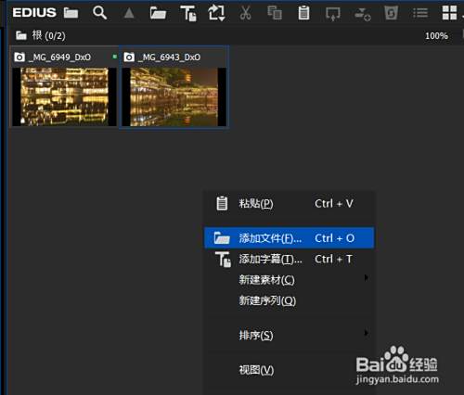
Task: Click the _MG_6949_DxO file name
Action: click(59, 57)
